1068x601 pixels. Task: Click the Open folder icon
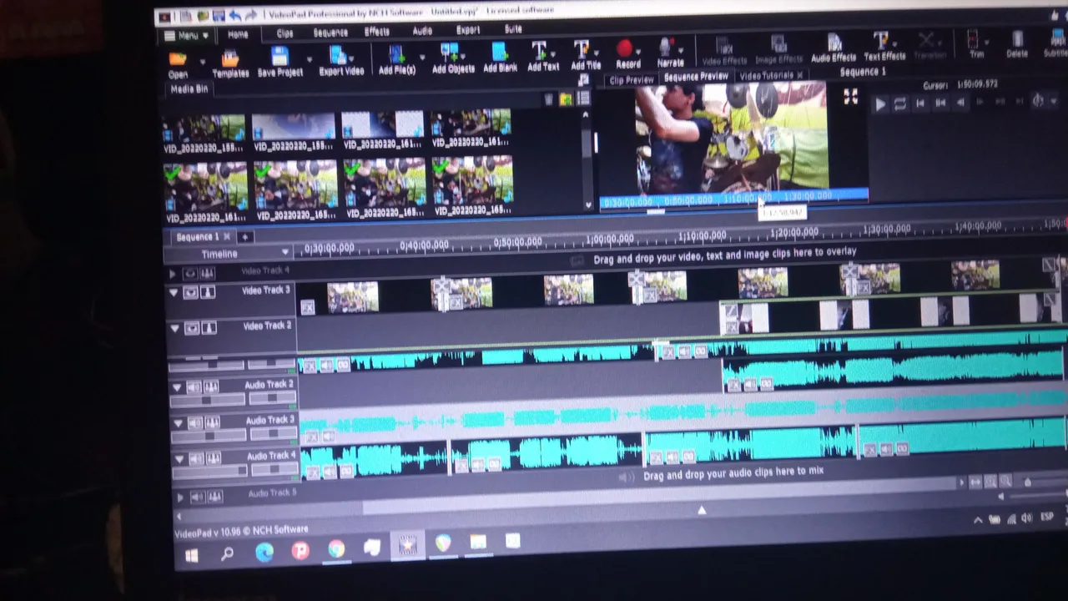pos(178,58)
